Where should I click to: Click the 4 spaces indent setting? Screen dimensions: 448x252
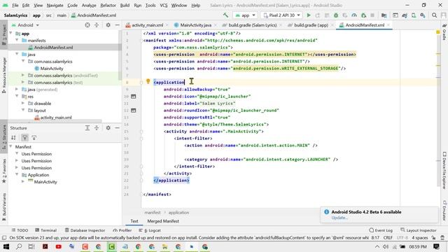[x=419, y=238]
